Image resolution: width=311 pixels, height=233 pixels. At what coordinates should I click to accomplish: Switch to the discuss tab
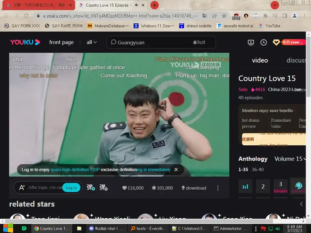(296, 60)
